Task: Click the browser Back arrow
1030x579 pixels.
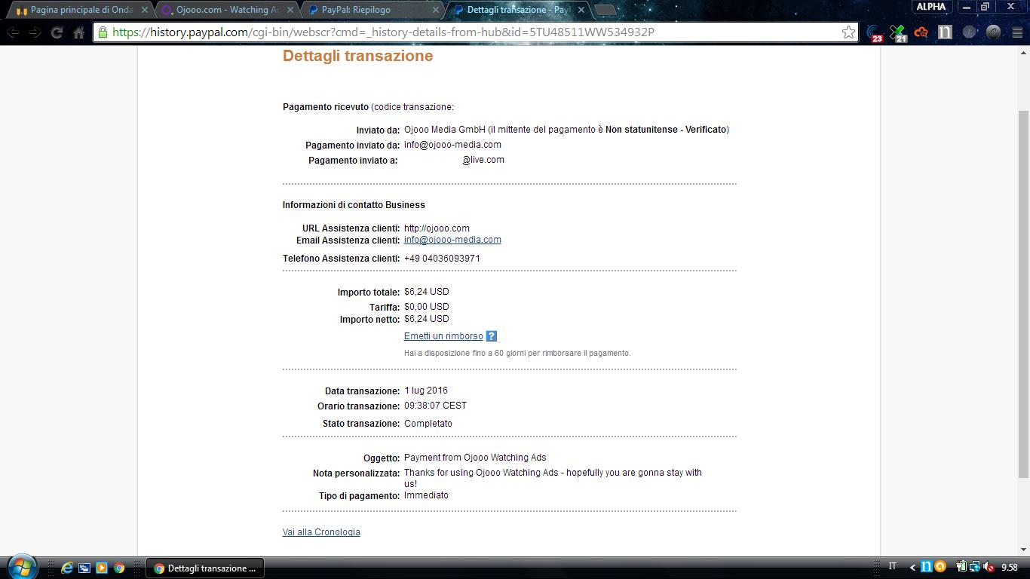Action: (13, 32)
